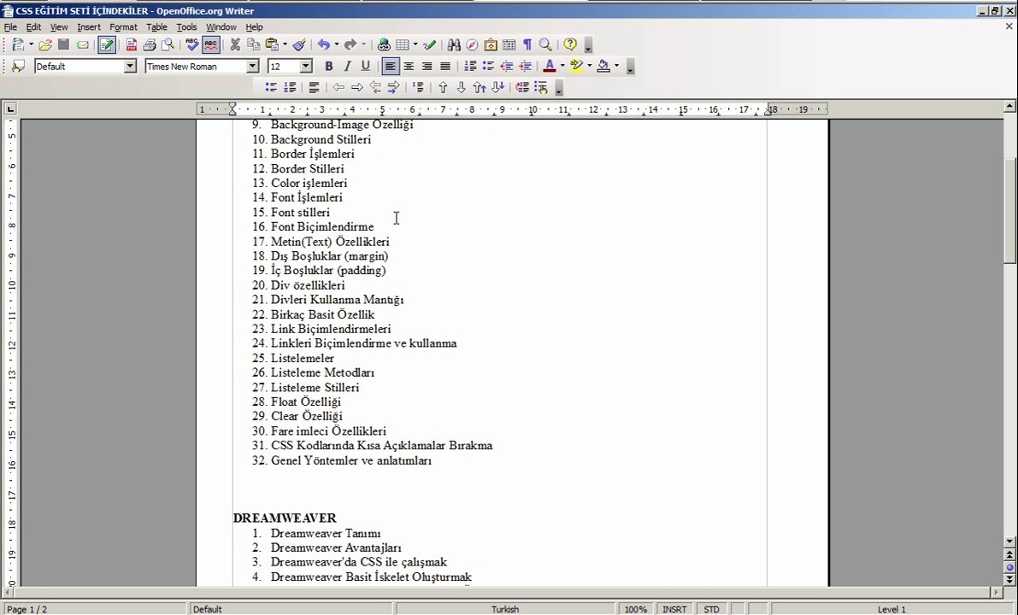
Task: Open OpenOffice.org Help question icon
Action: (x=570, y=44)
